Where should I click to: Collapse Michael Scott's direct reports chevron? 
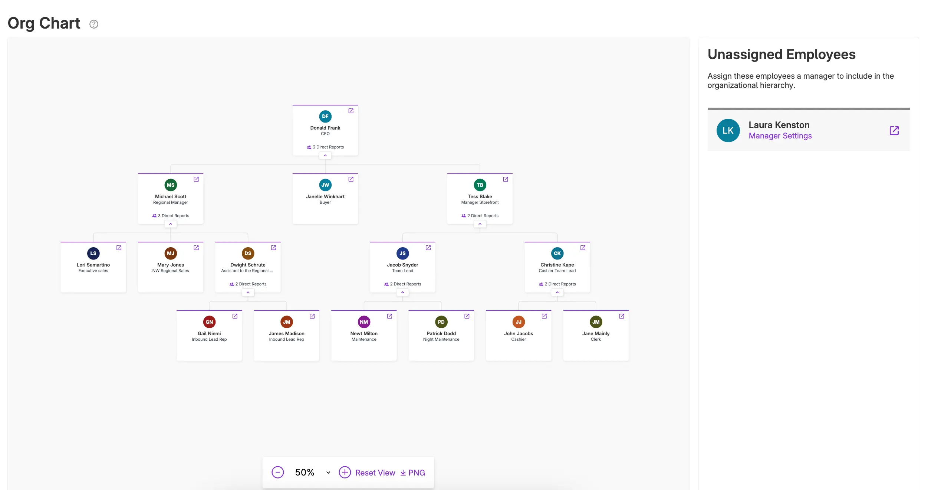click(x=171, y=224)
